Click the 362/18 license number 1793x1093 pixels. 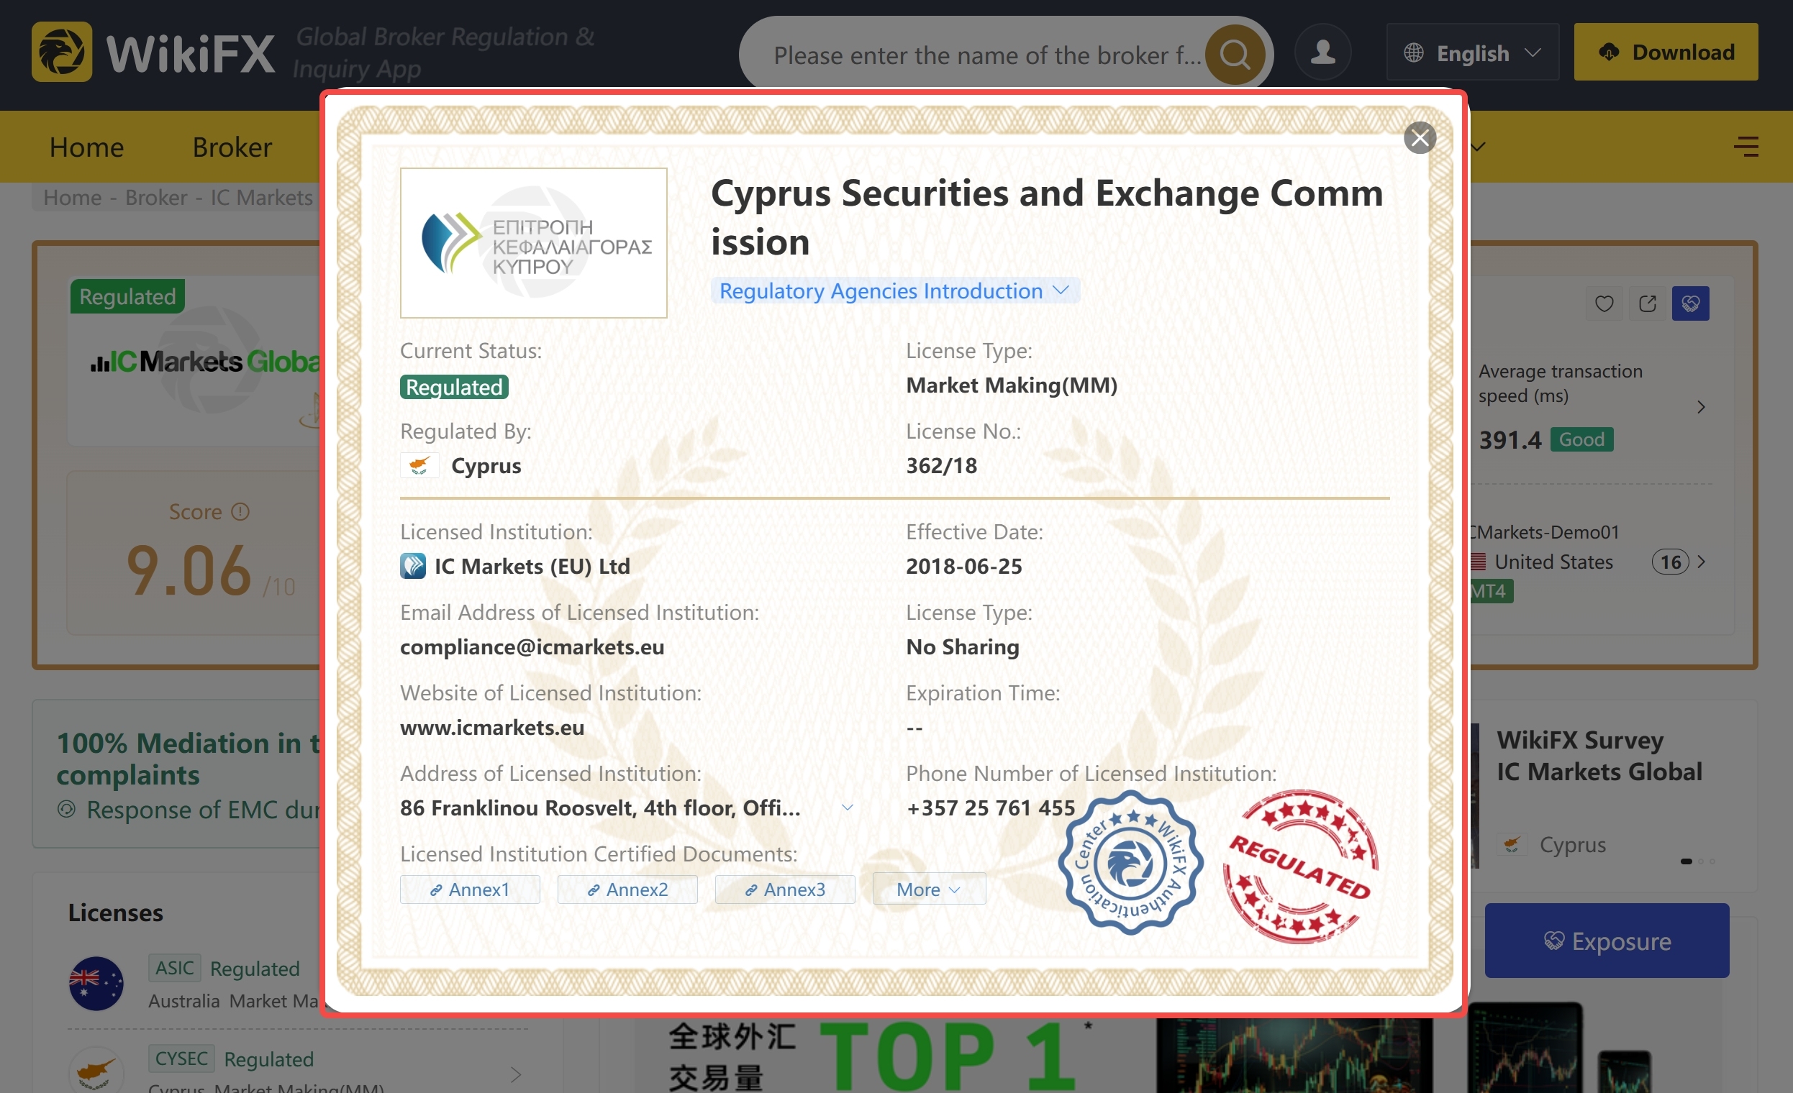click(x=941, y=465)
